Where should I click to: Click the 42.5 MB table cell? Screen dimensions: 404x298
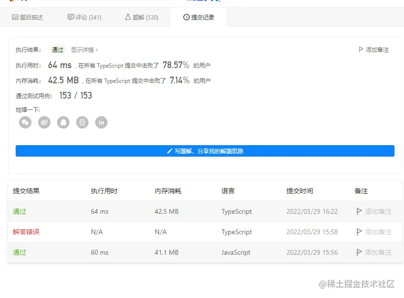(x=167, y=211)
